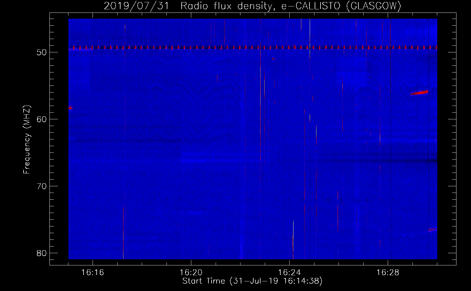Click the 70 frequency tick label
The height and width of the screenshot is (291, 471).
[42, 186]
